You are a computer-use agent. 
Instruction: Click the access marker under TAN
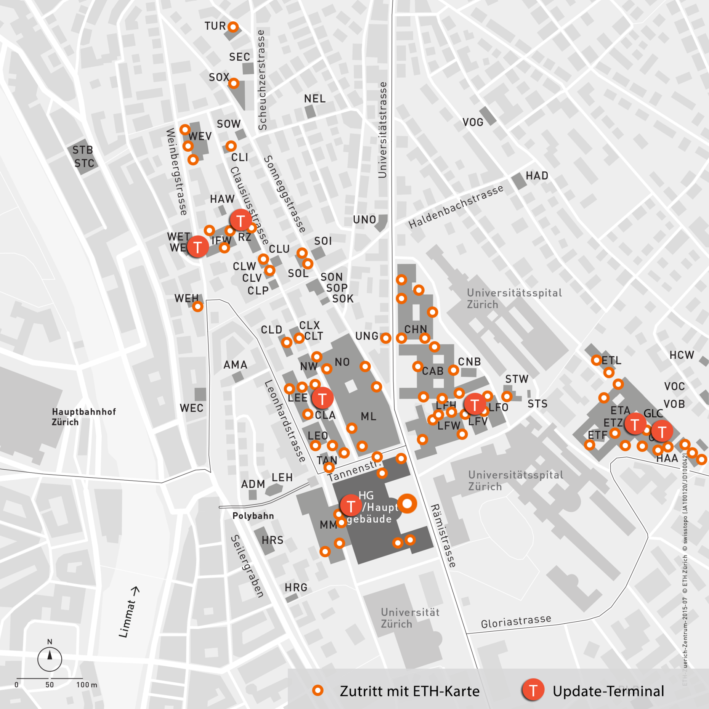click(329, 467)
